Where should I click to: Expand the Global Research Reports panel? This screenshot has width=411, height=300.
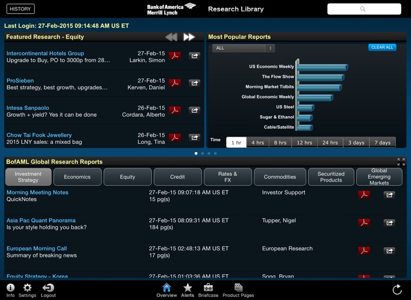(x=401, y=162)
